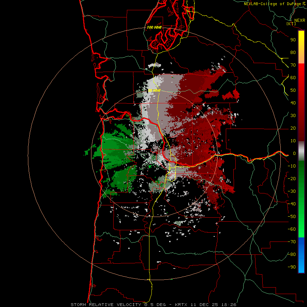
Task: Click the 100 NMI range ring label
Action: coord(154,27)
